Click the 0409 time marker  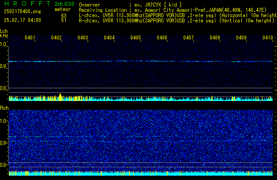pyautogui.click(x=241, y=38)
